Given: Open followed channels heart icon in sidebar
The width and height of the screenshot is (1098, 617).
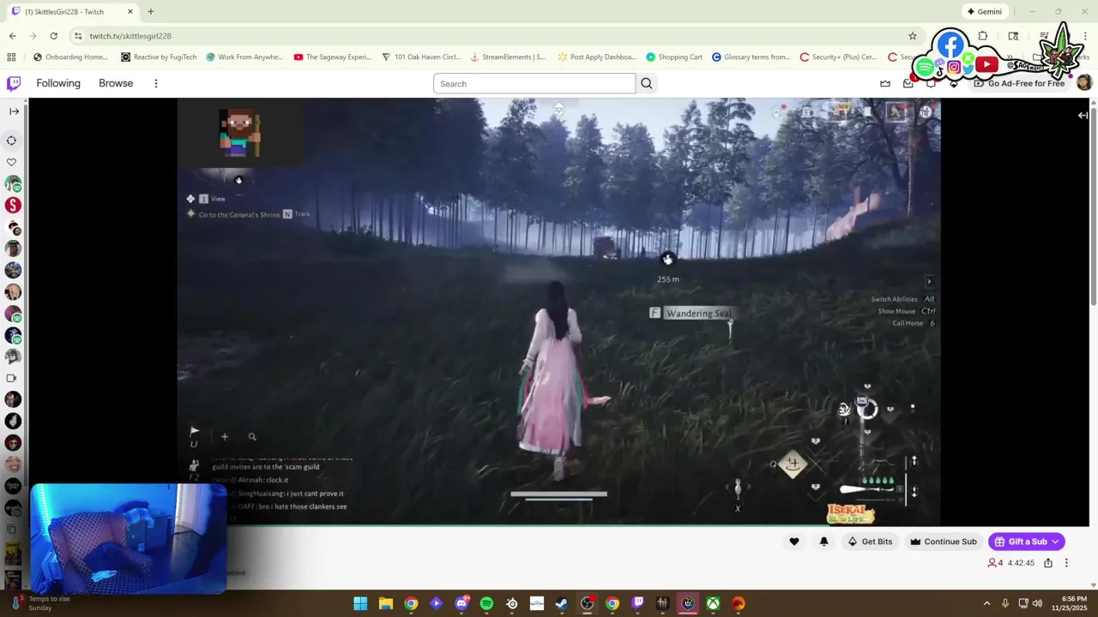Looking at the screenshot, I should coord(12,162).
